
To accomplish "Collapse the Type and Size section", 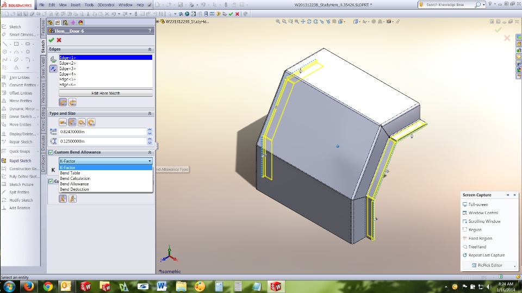I will point(150,114).
